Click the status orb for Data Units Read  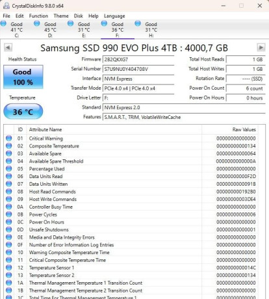[9, 176]
